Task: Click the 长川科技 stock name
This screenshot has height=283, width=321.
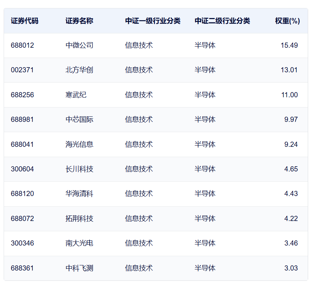Action: coord(79,169)
